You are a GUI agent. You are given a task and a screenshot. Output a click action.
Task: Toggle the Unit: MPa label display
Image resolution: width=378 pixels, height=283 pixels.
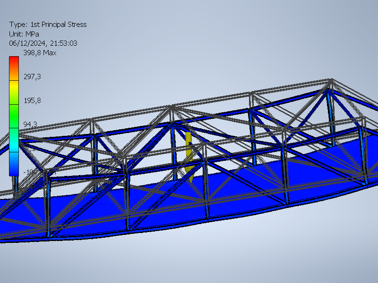click(x=25, y=34)
